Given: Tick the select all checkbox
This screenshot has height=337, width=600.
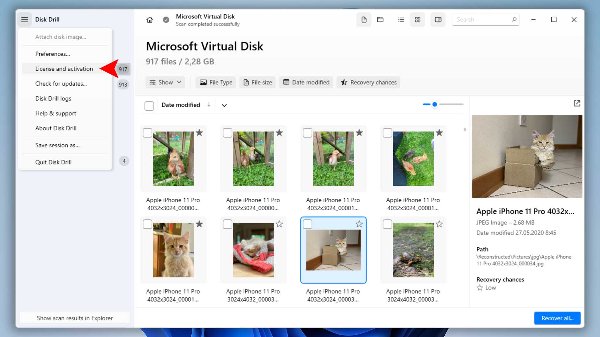Looking at the screenshot, I should (149, 106).
